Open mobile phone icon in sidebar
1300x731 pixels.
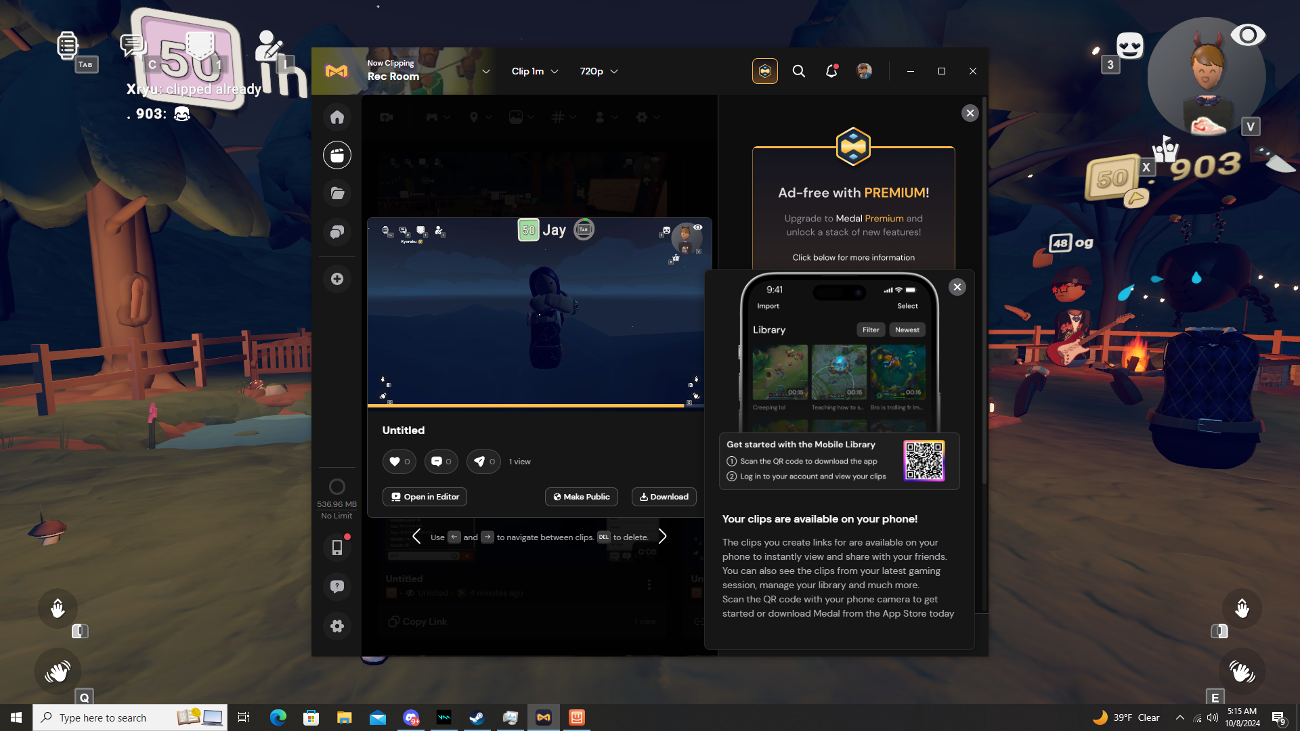(337, 547)
